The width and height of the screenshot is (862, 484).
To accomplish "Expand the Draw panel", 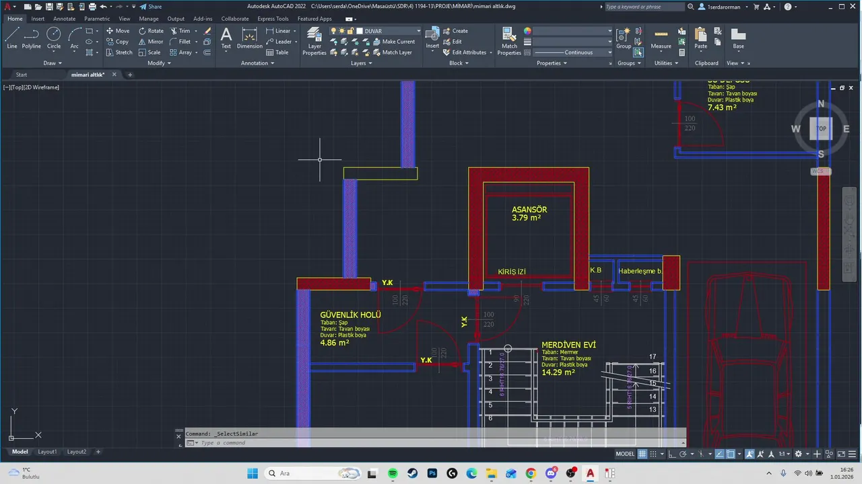I will point(53,63).
